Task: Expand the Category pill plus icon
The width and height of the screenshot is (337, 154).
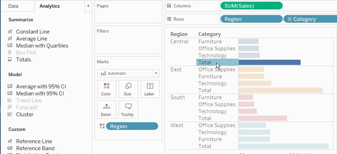Action: (289, 19)
